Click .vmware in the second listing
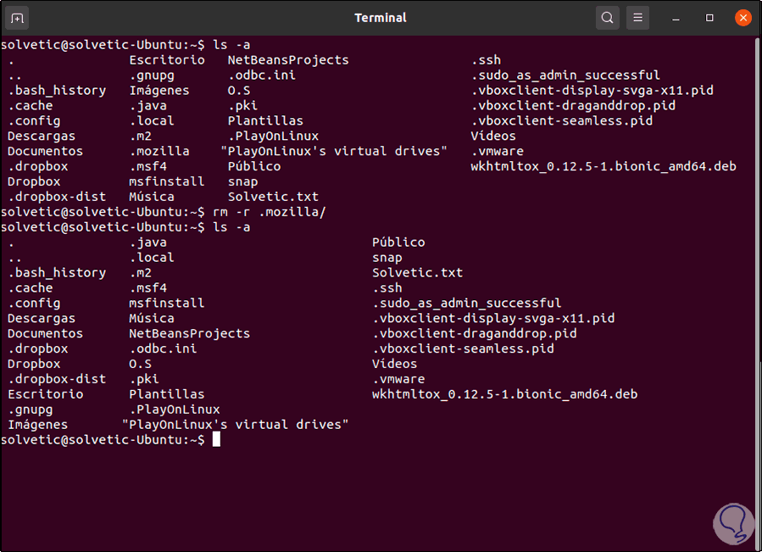 398,379
